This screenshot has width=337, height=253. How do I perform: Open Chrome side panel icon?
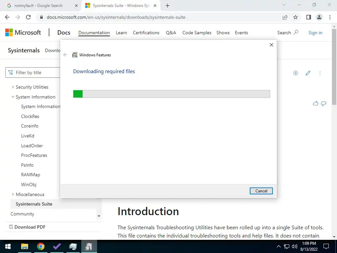coord(309,17)
